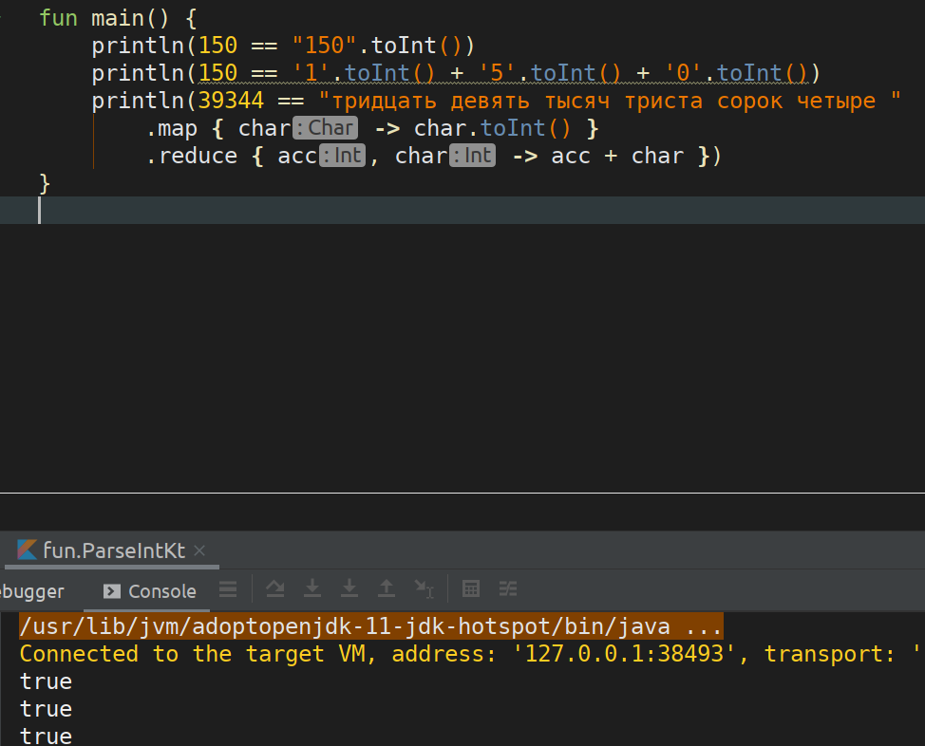925x746 pixels.
Task: Click the Run to Cursor icon
Action: pos(424,588)
